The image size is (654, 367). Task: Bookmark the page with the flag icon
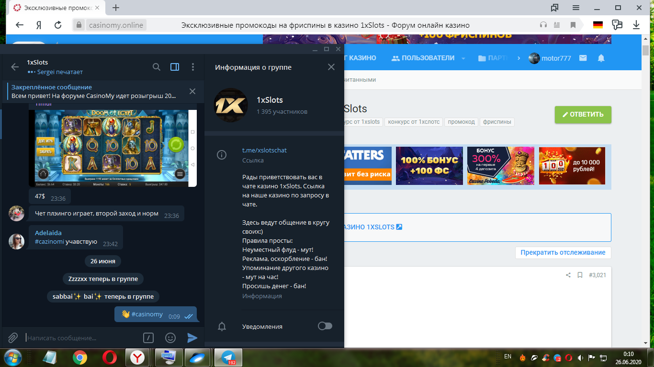click(573, 25)
